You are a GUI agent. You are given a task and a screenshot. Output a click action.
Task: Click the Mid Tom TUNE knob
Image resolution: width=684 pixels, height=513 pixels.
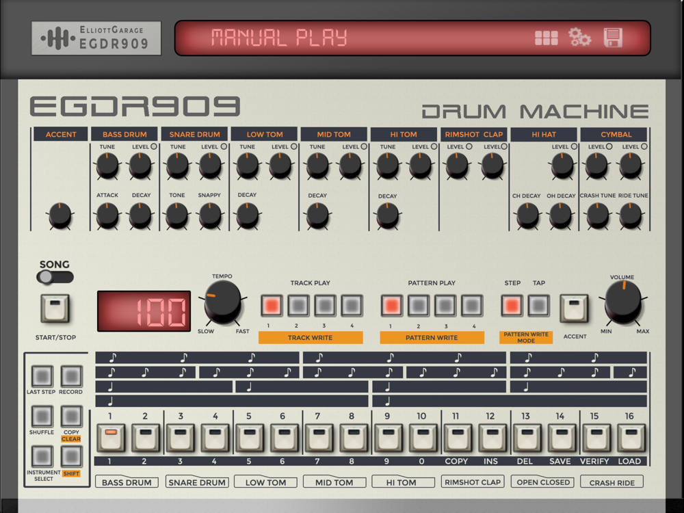pyautogui.click(x=317, y=166)
